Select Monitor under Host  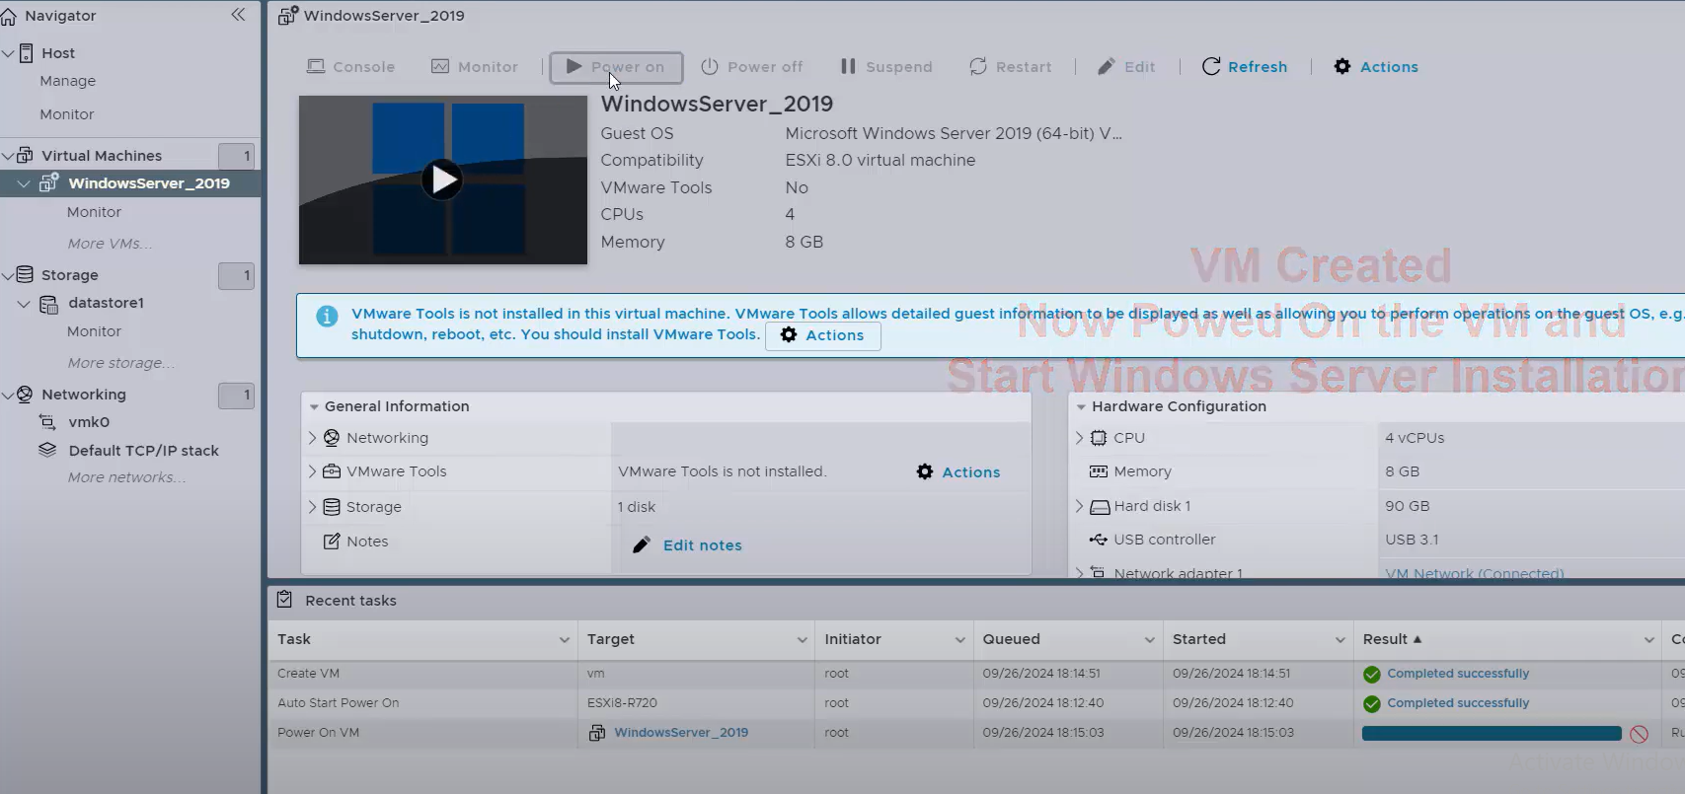click(67, 114)
